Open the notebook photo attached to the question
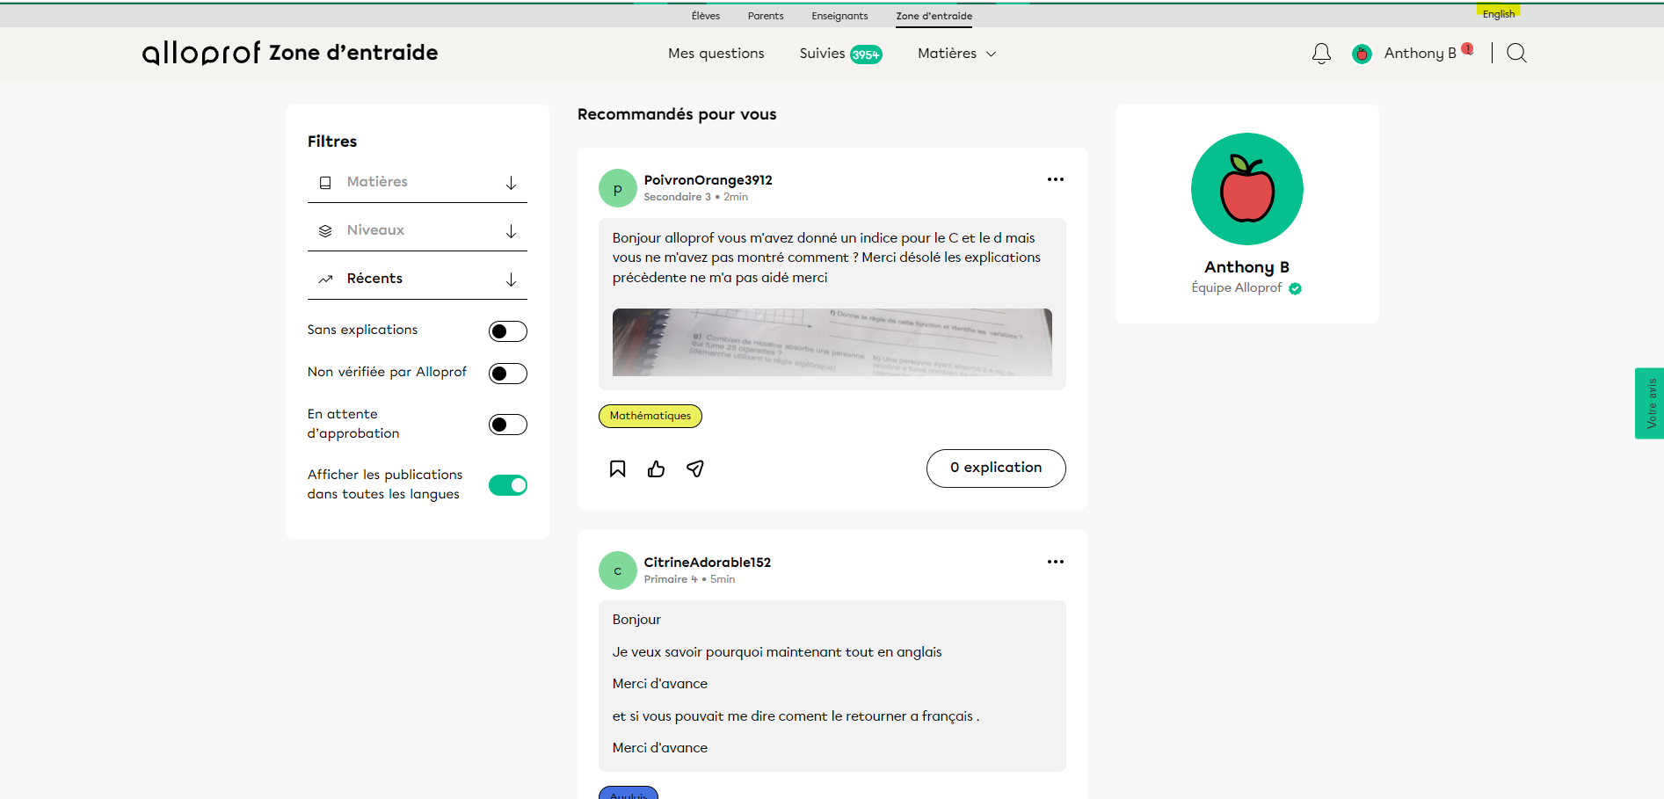1664x799 pixels. (x=832, y=342)
